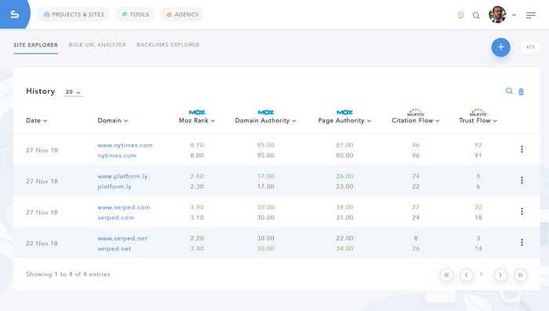Expand the profile dropdown arrow
Viewport: 549px width, 311px height.
(514, 15)
